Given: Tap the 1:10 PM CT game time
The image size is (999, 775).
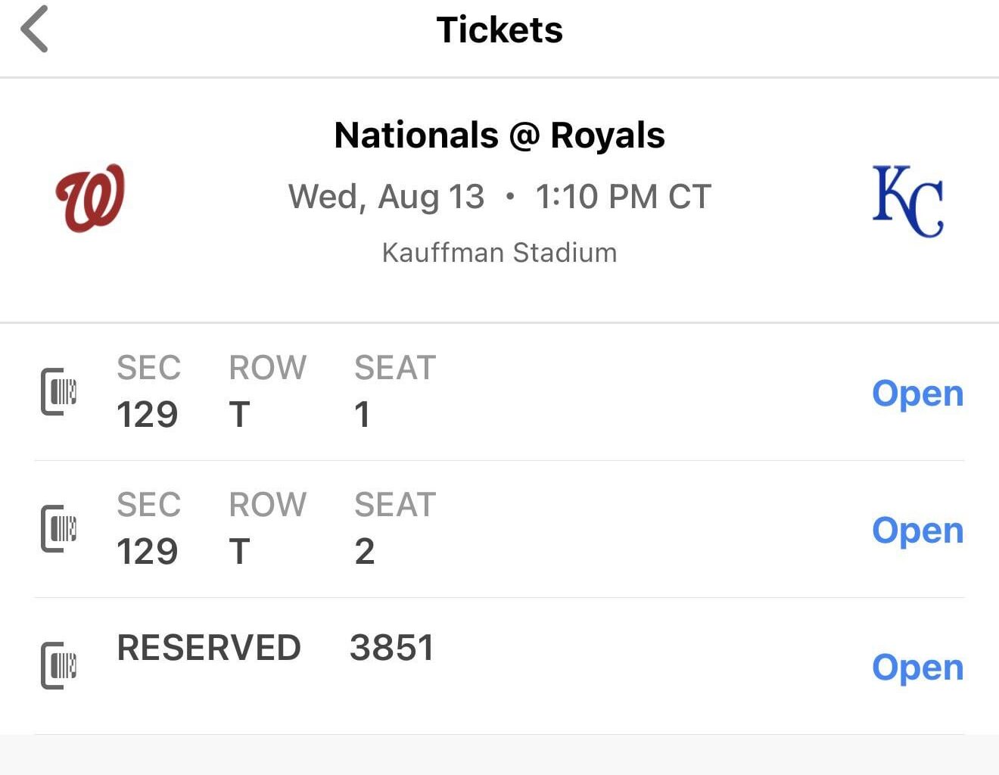Looking at the screenshot, I should point(624,196).
